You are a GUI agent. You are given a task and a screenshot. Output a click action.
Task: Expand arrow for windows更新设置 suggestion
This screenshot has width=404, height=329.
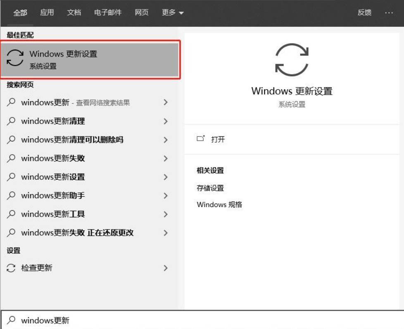(166, 177)
